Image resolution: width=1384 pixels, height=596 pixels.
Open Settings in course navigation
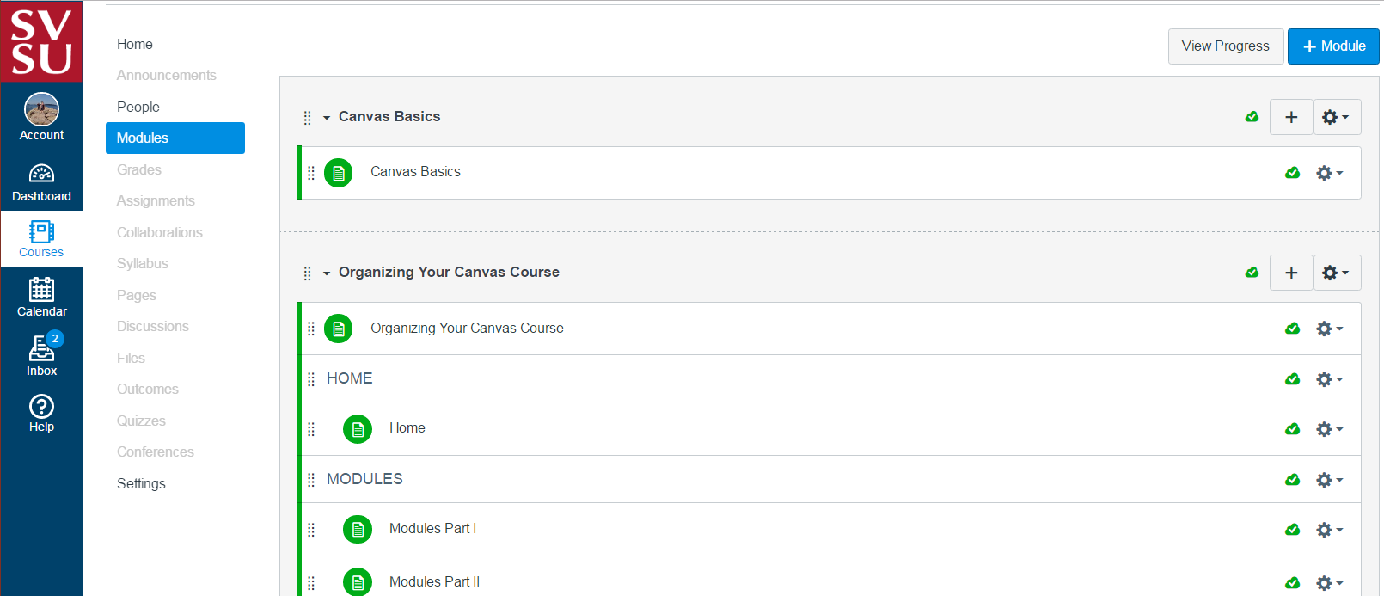(141, 483)
